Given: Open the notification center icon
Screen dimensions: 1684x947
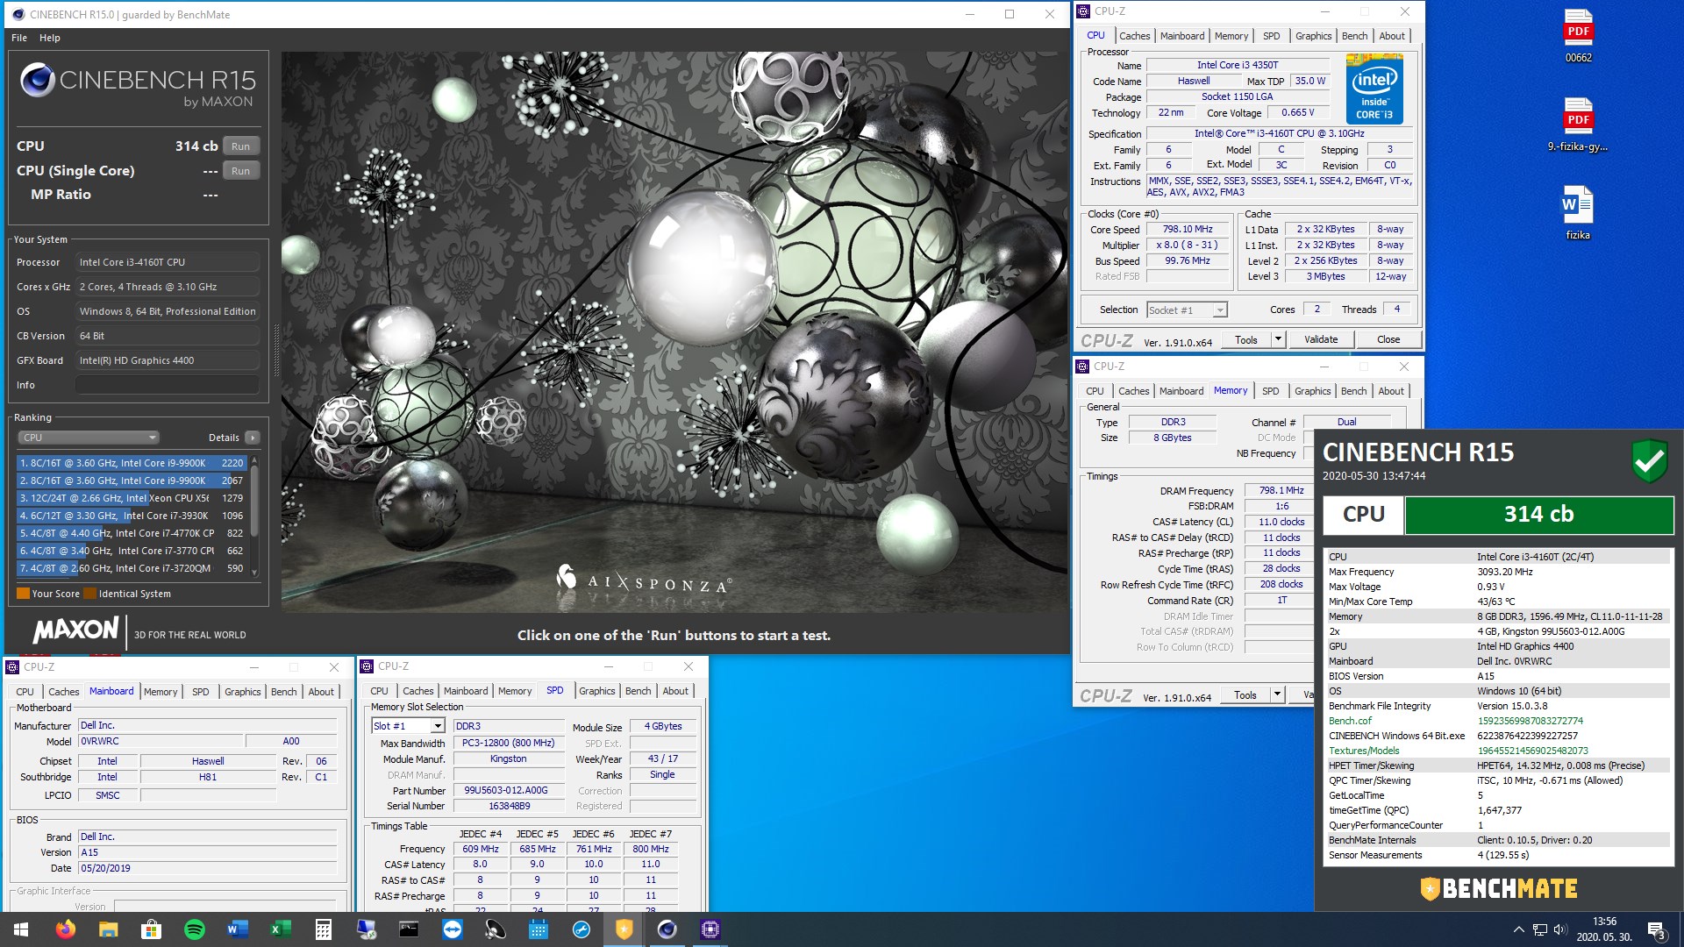Looking at the screenshot, I should pyautogui.click(x=1656, y=929).
